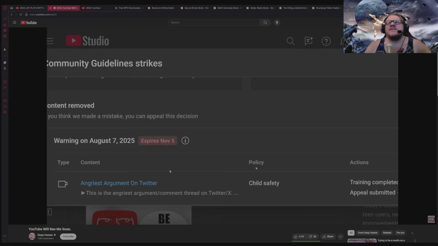Image resolution: width=438 pixels, height=246 pixels.
Task: Open the Trying to be a medic thumbnail
Action: click(362, 241)
